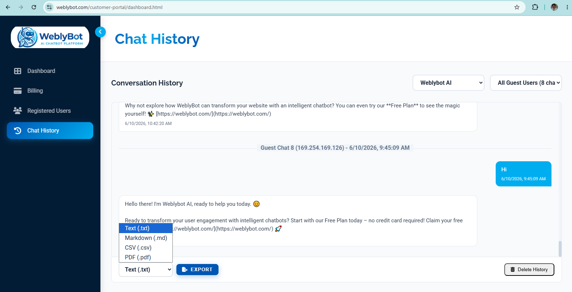Open Registered Users in the sidebar
The width and height of the screenshot is (572, 292).
click(50, 111)
